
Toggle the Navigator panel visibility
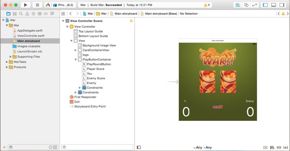pyautogui.click(x=265, y=5)
